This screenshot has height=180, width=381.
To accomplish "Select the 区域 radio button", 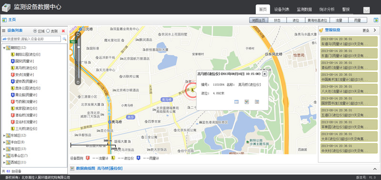I will pos(35,31).
